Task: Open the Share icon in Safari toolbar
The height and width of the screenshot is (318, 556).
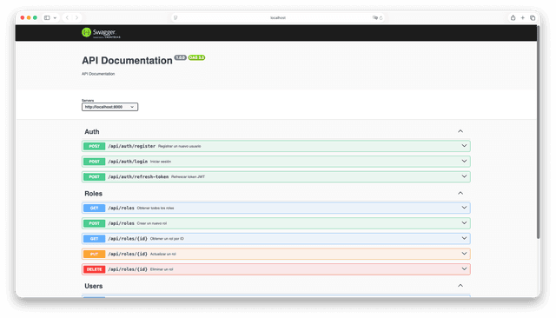Action: (x=513, y=17)
